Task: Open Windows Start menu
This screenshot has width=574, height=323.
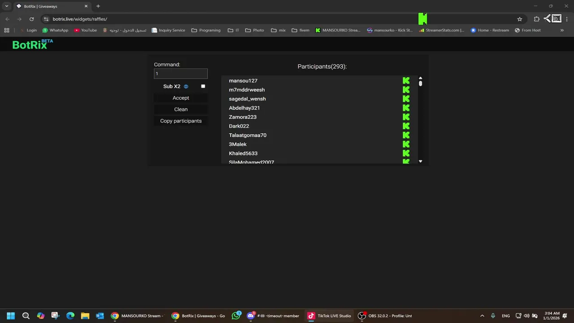Action: (x=11, y=316)
